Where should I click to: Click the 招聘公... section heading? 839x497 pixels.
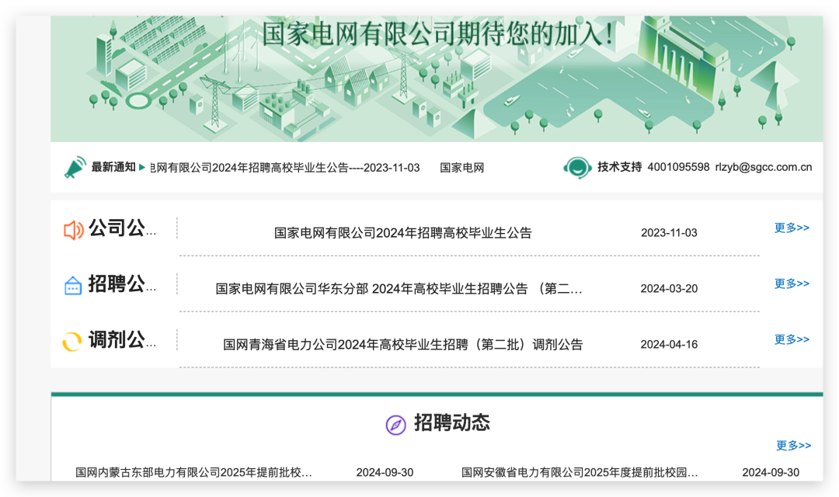(123, 284)
